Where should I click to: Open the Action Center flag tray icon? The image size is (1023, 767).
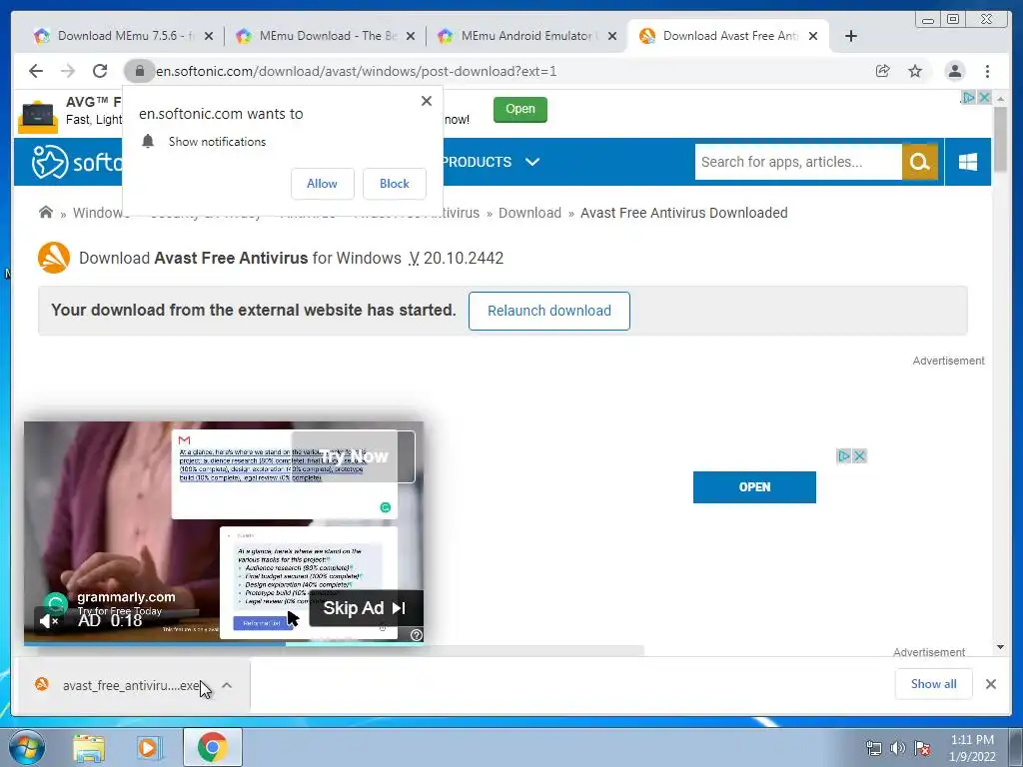[922, 748]
